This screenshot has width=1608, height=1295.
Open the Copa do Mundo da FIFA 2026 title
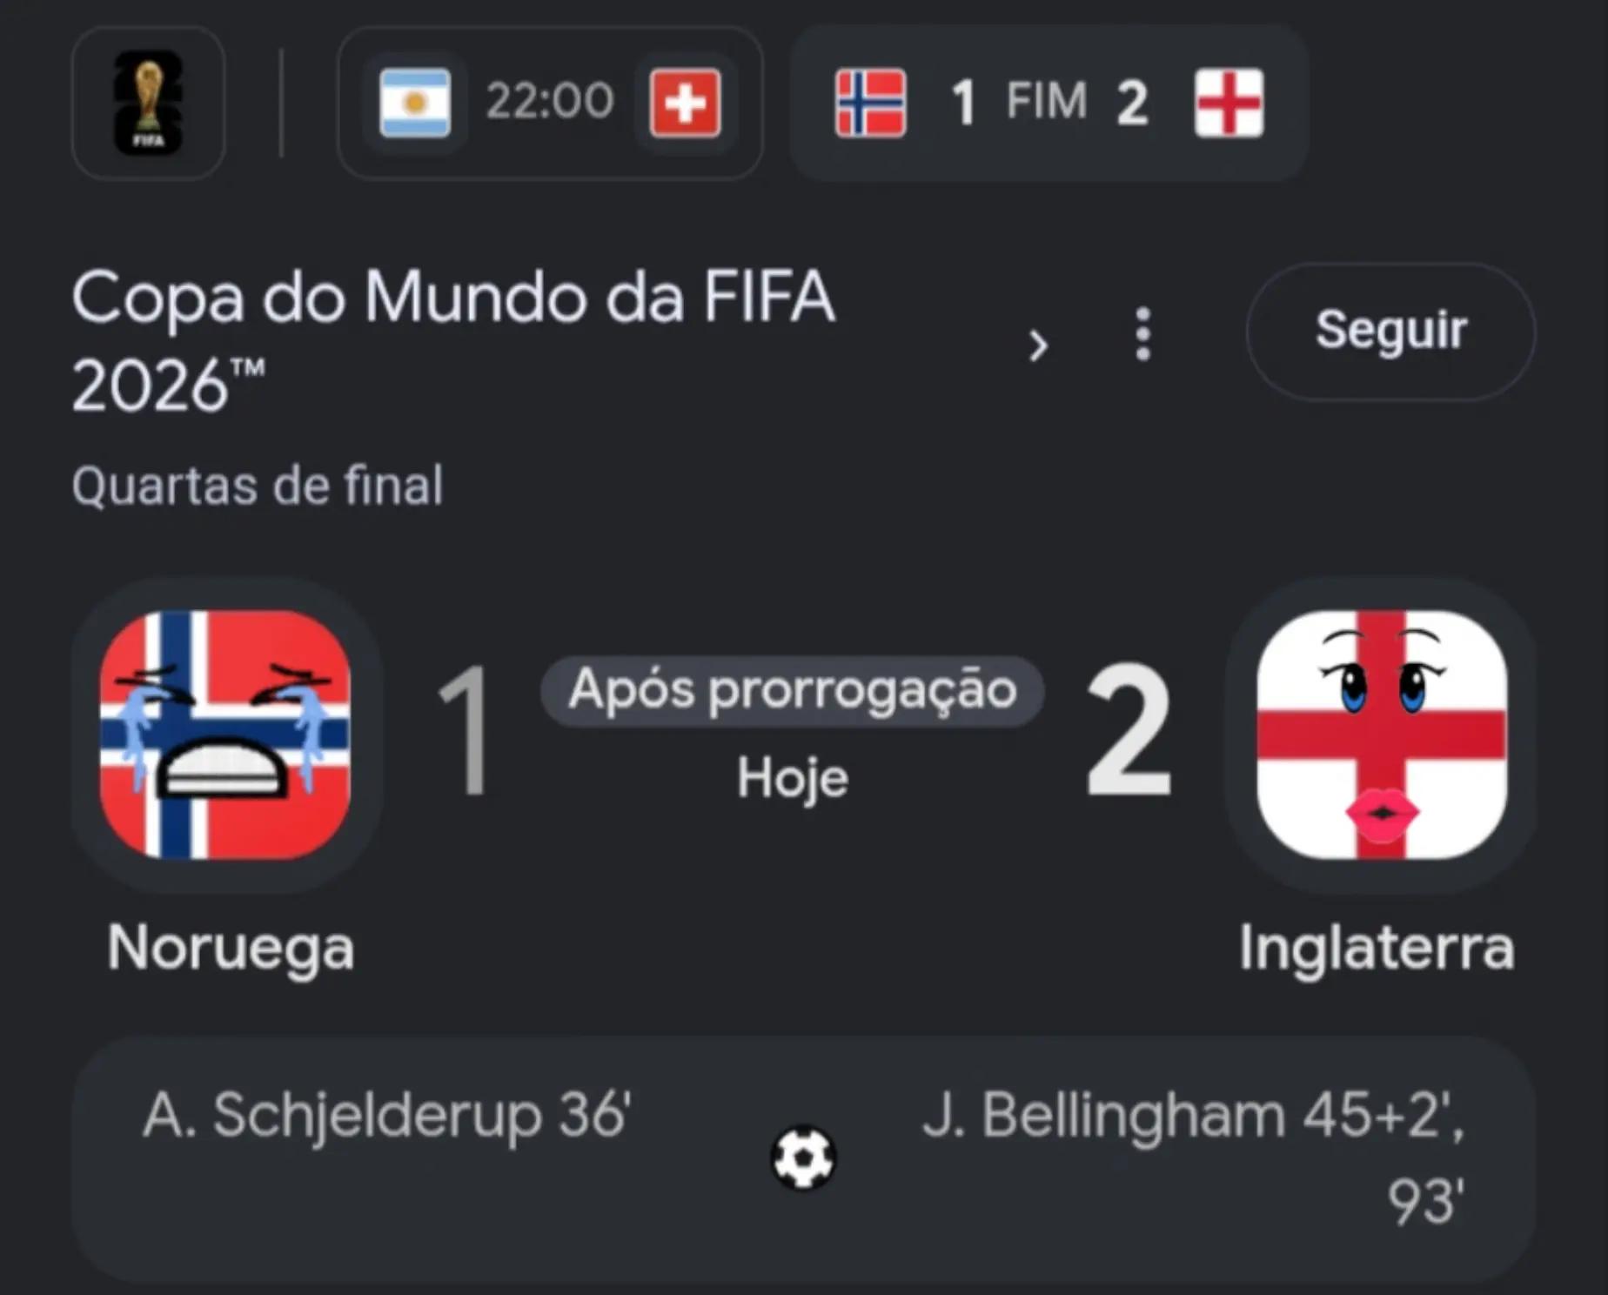(x=453, y=340)
